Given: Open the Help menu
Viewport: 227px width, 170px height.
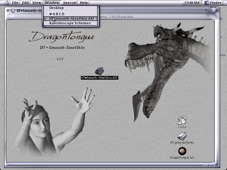Looking at the screenshot, I should tap(84, 3).
